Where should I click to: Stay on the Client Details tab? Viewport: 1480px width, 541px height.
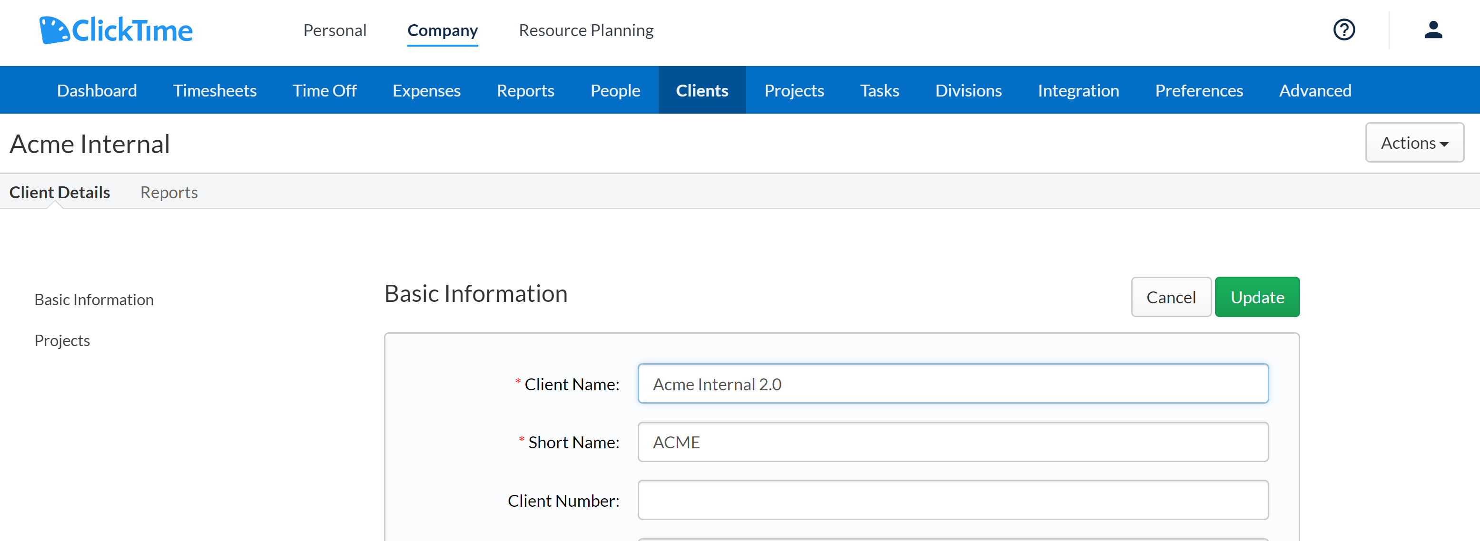60,192
